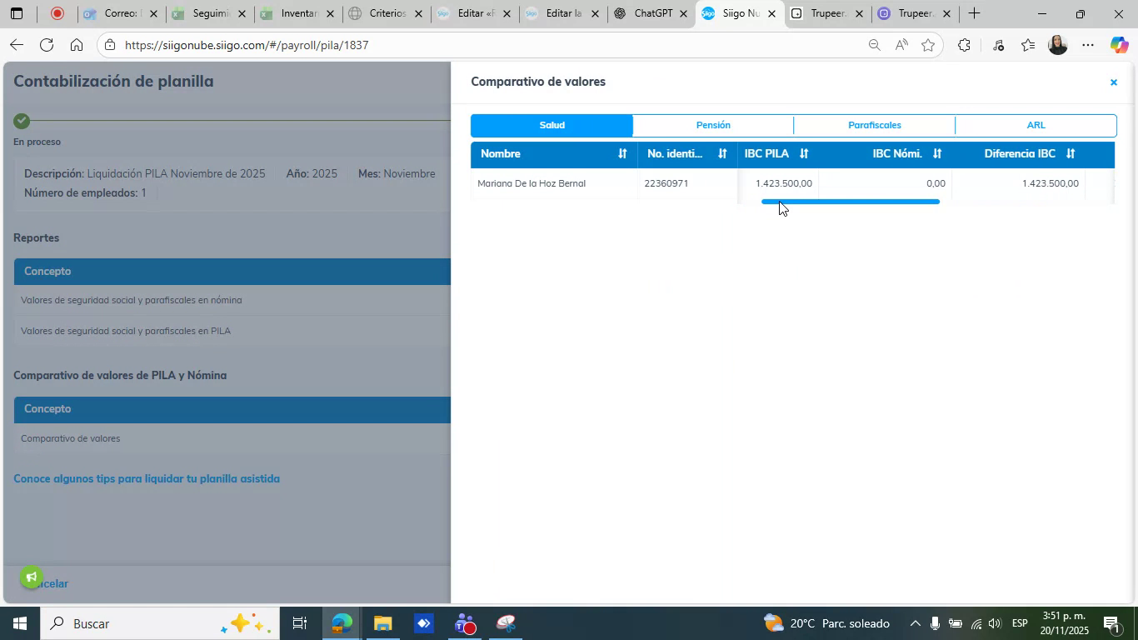Open the Copilot sidebar icon
The width and height of the screenshot is (1138, 640).
pyautogui.click(x=1120, y=45)
